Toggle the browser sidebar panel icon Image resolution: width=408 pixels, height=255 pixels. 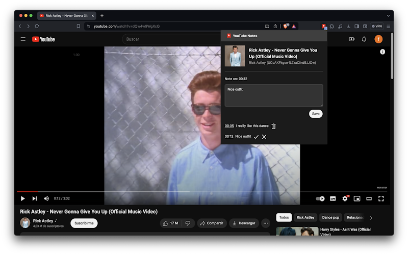pyautogui.click(x=356, y=27)
